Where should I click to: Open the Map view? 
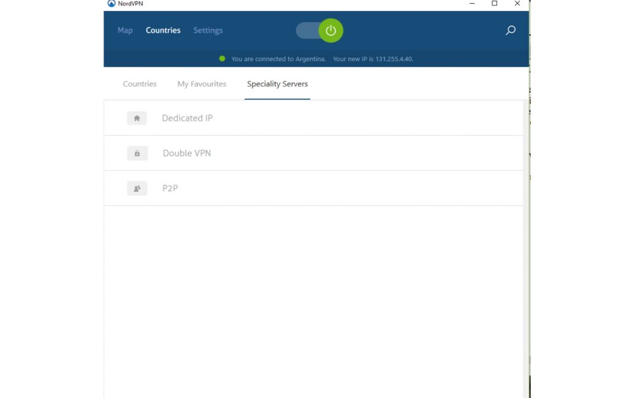[125, 30]
